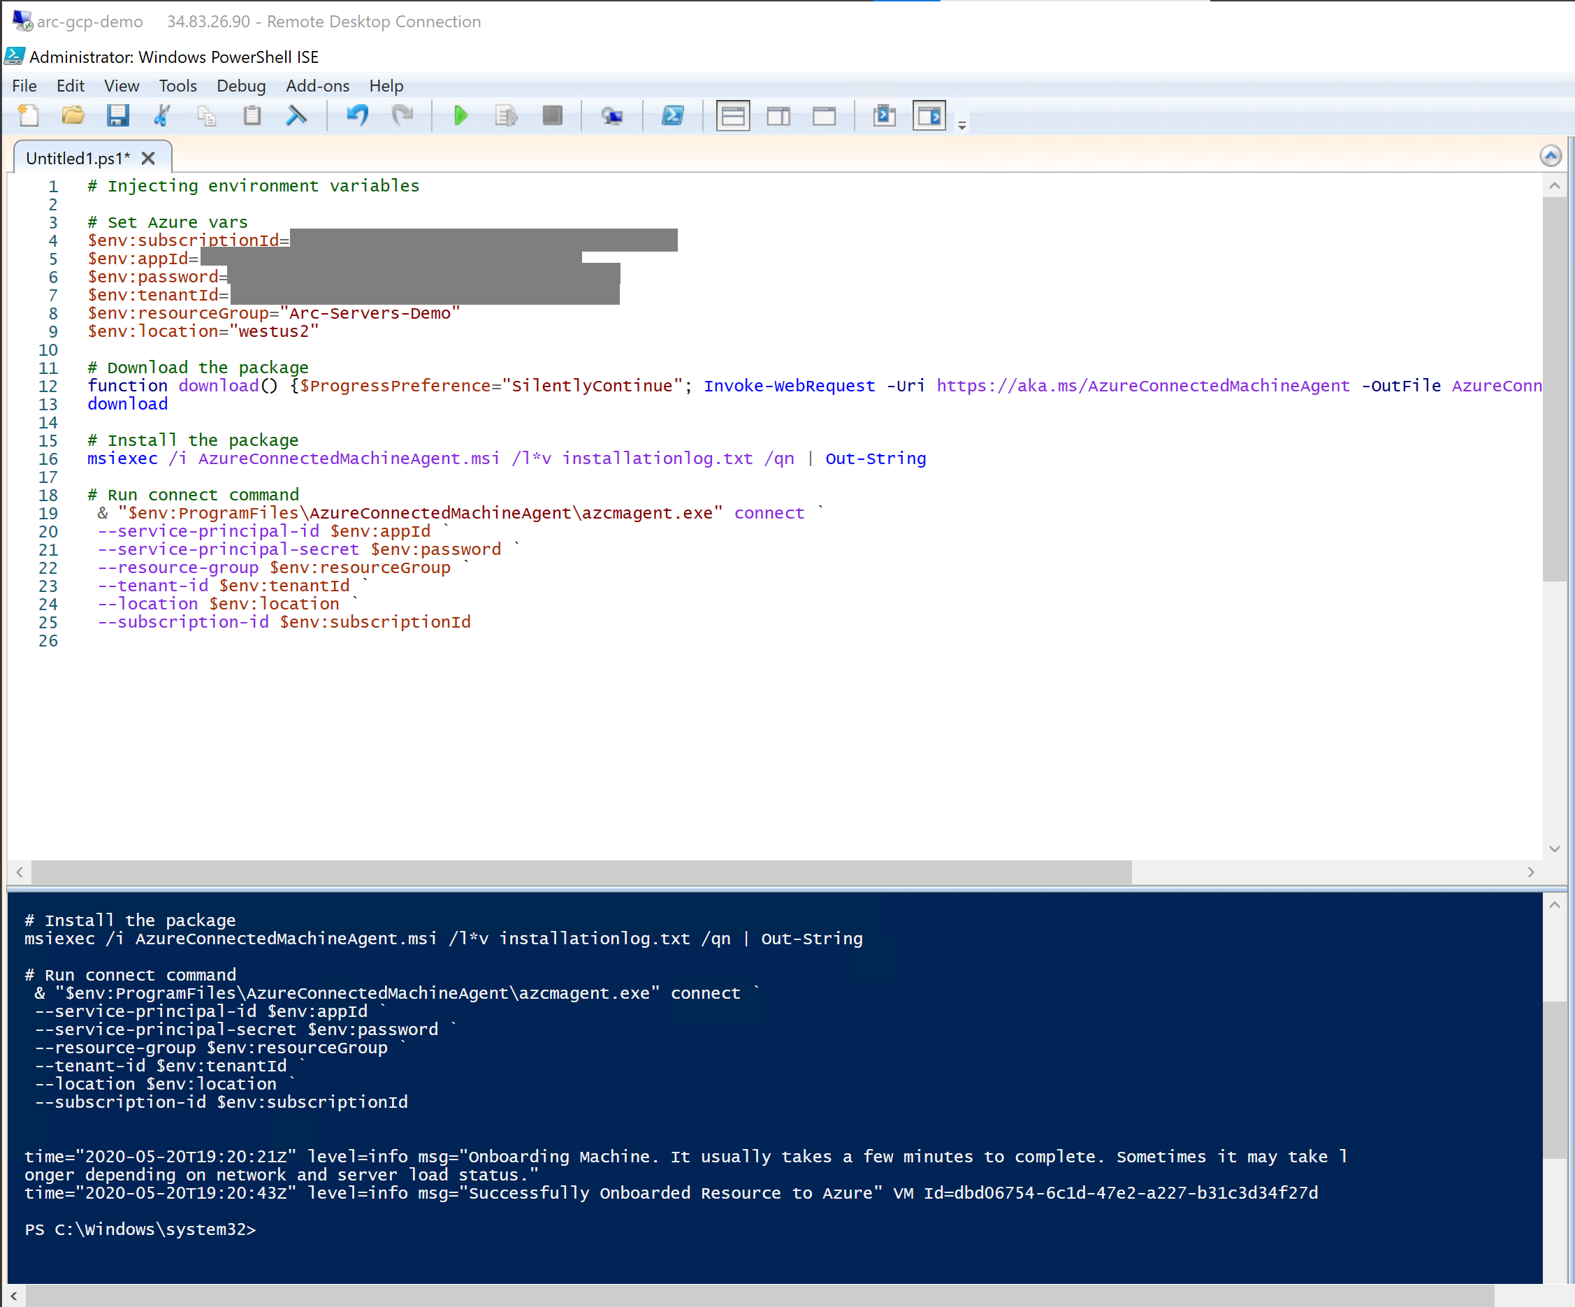Click the script editor horizontal scrollbar thumb
The height and width of the screenshot is (1307, 1575).
(x=581, y=872)
